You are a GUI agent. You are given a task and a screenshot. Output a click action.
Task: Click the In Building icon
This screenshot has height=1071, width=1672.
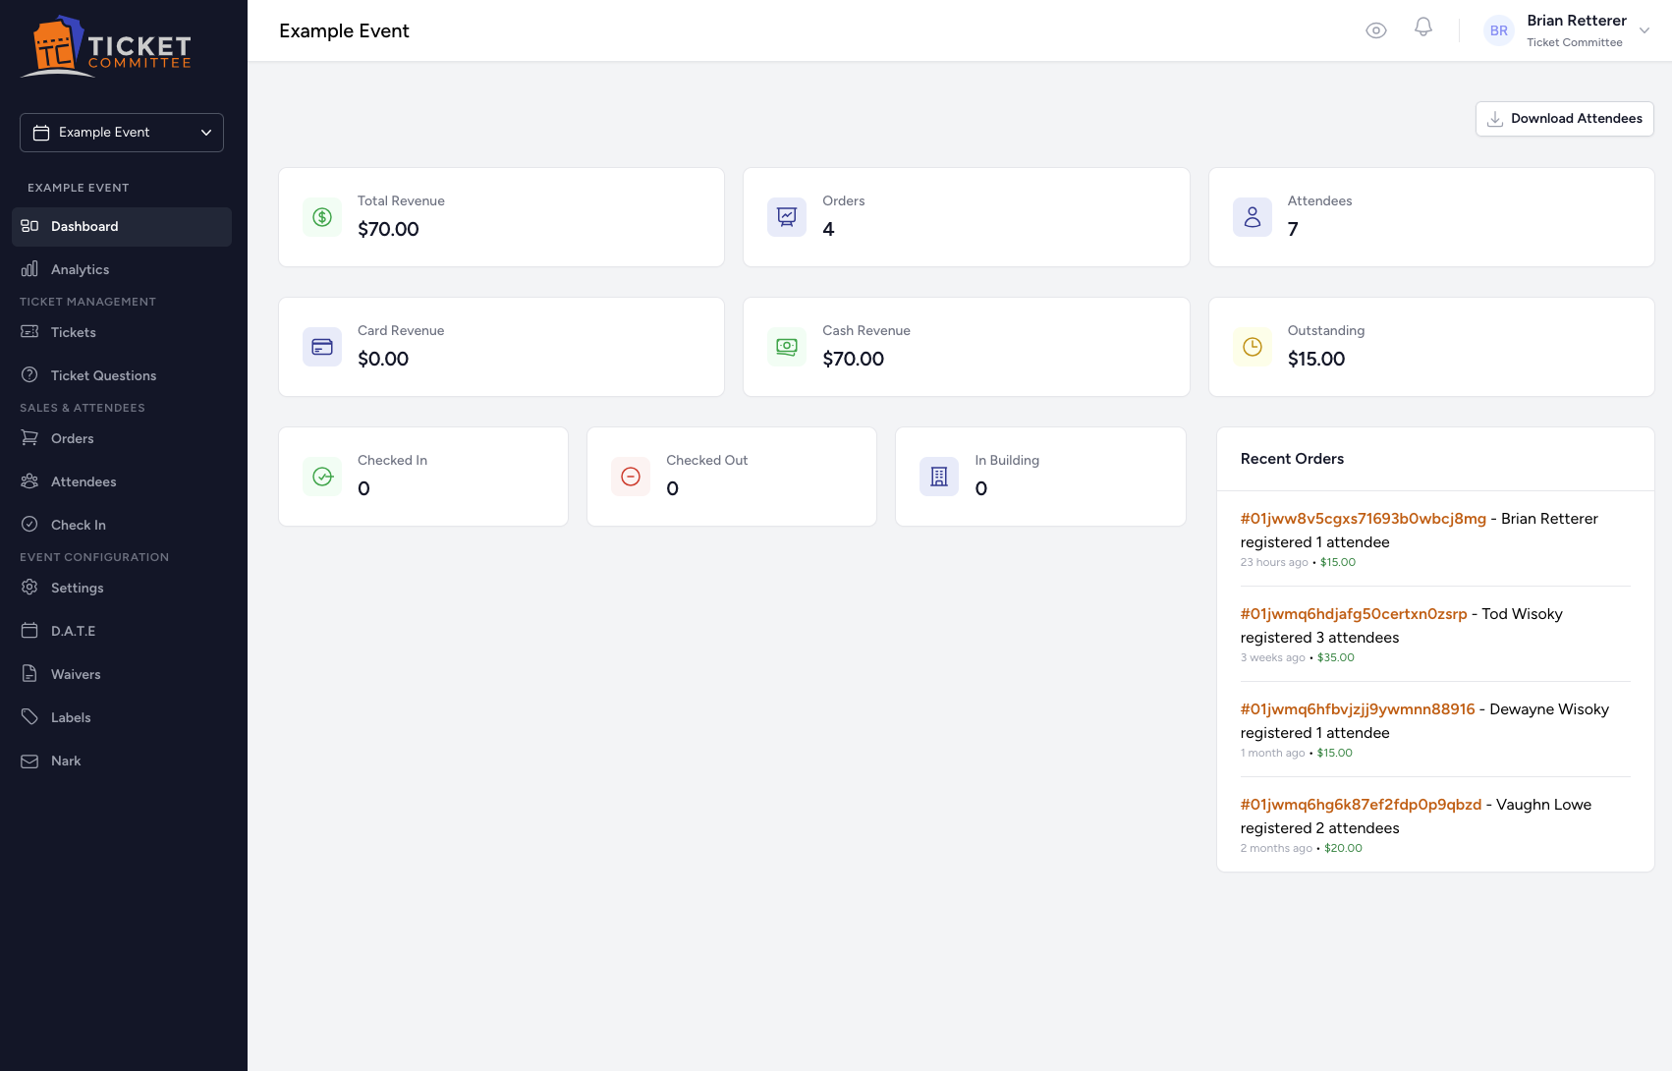click(x=938, y=477)
